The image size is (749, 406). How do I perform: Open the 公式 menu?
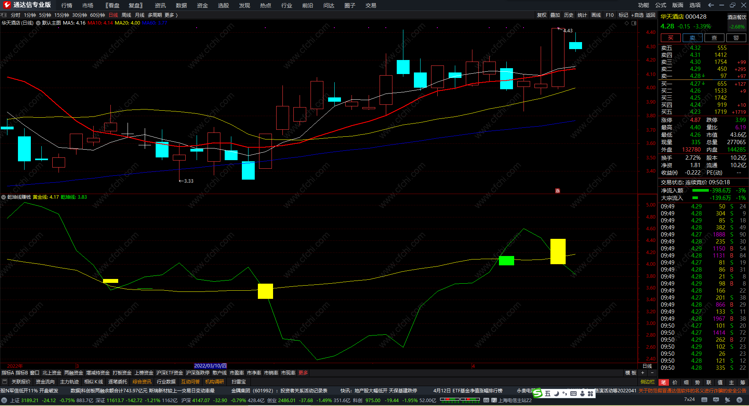(661, 5)
